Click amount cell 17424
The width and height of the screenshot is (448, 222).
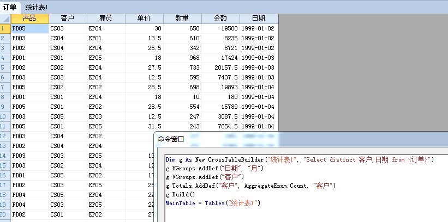[x=220, y=58]
